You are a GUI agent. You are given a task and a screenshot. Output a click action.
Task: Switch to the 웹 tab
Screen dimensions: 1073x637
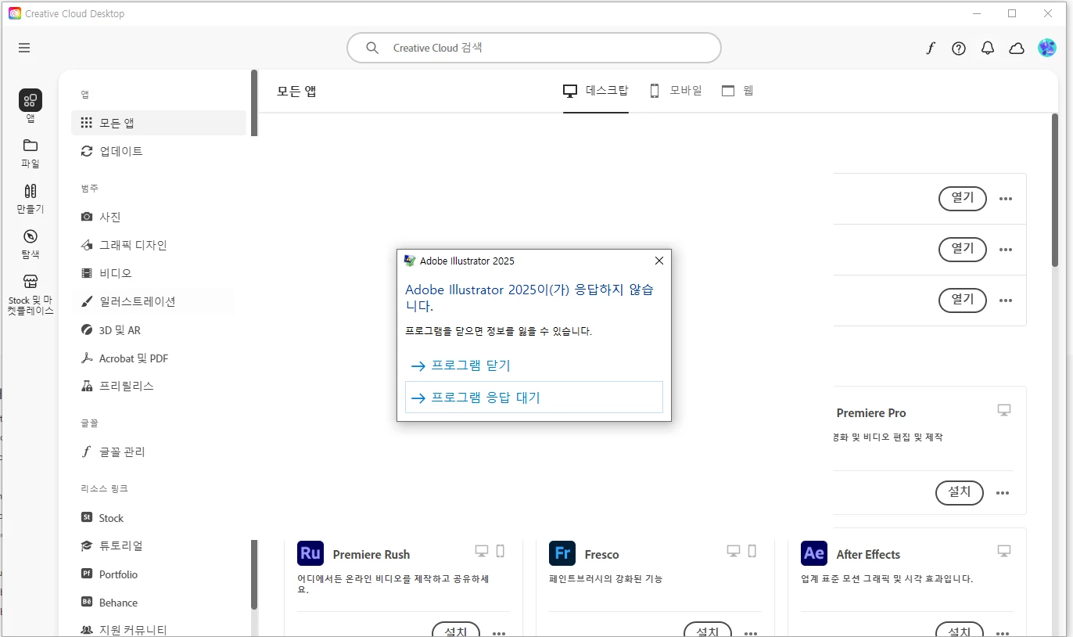coord(737,91)
